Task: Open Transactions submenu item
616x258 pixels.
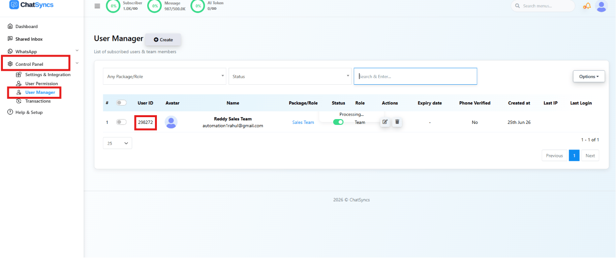Action: 38,101
